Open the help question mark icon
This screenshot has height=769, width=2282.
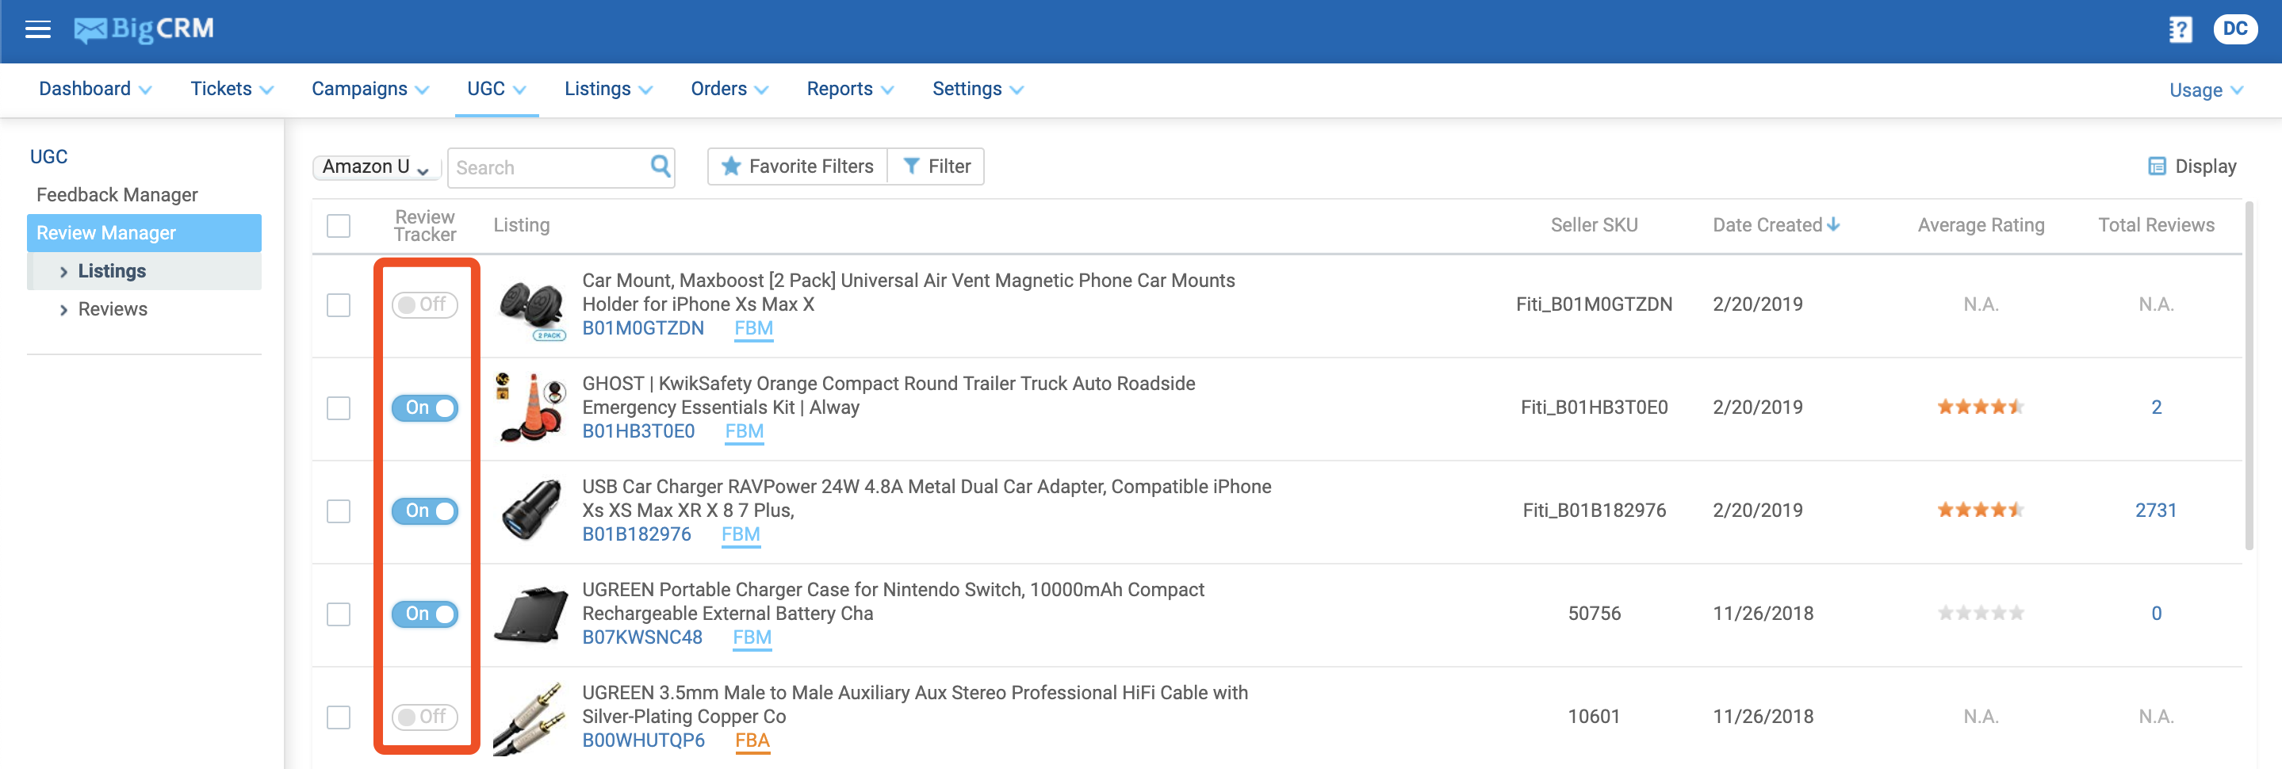(x=2181, y=30)
